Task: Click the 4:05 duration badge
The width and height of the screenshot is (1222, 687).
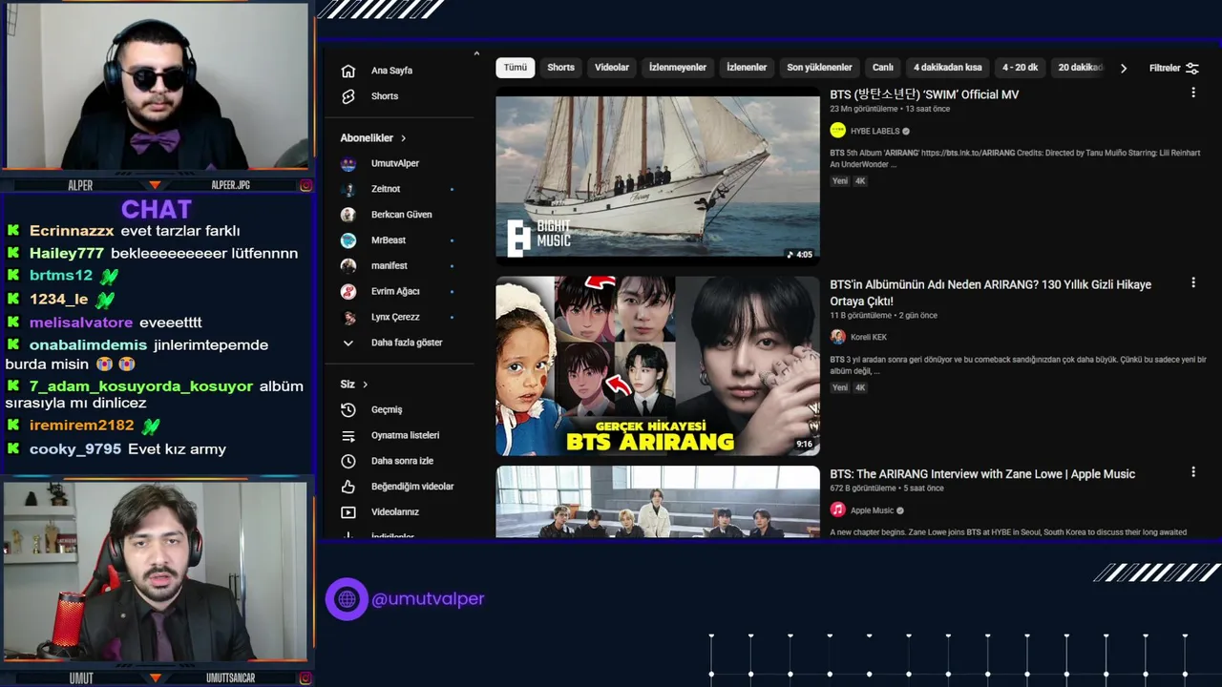Action: point(799,255)
